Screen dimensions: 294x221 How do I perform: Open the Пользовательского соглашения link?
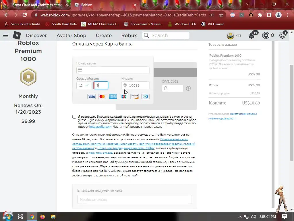[x=174, y=139]
